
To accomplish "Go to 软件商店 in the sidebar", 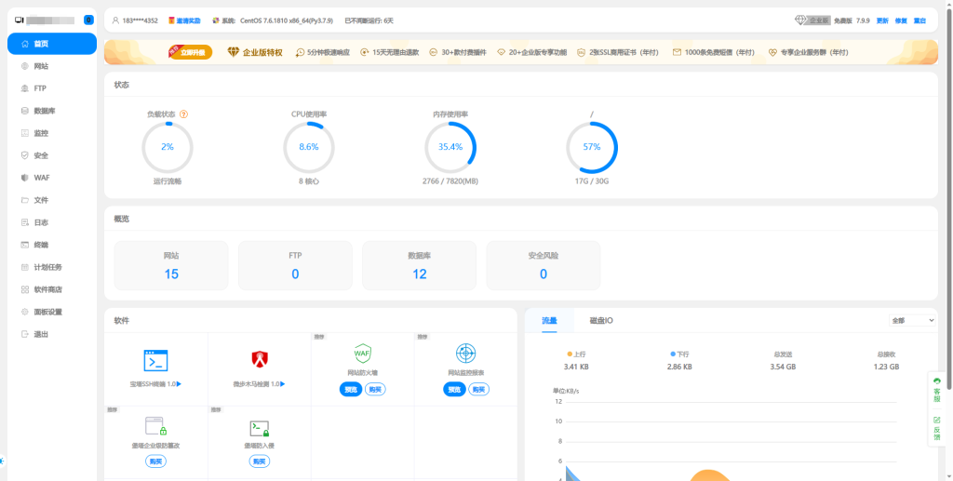I will point(47,289).
